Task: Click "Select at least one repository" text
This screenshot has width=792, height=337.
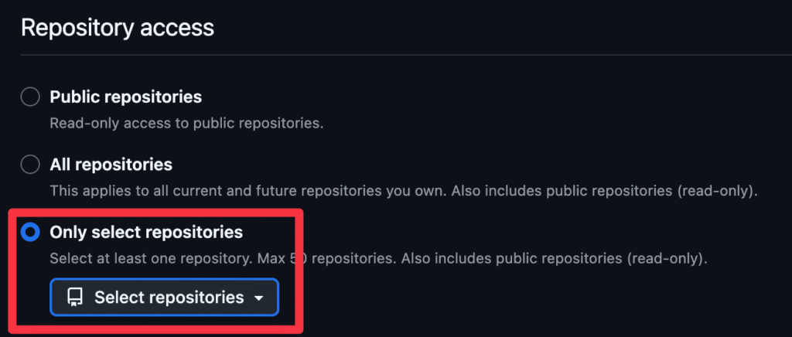Action: [x=149, y=259]
